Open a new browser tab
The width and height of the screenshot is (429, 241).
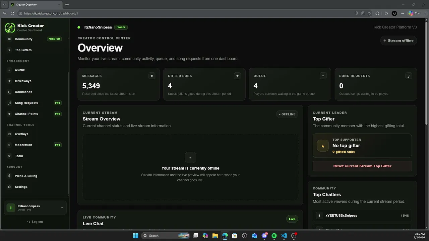coord(67,5)
